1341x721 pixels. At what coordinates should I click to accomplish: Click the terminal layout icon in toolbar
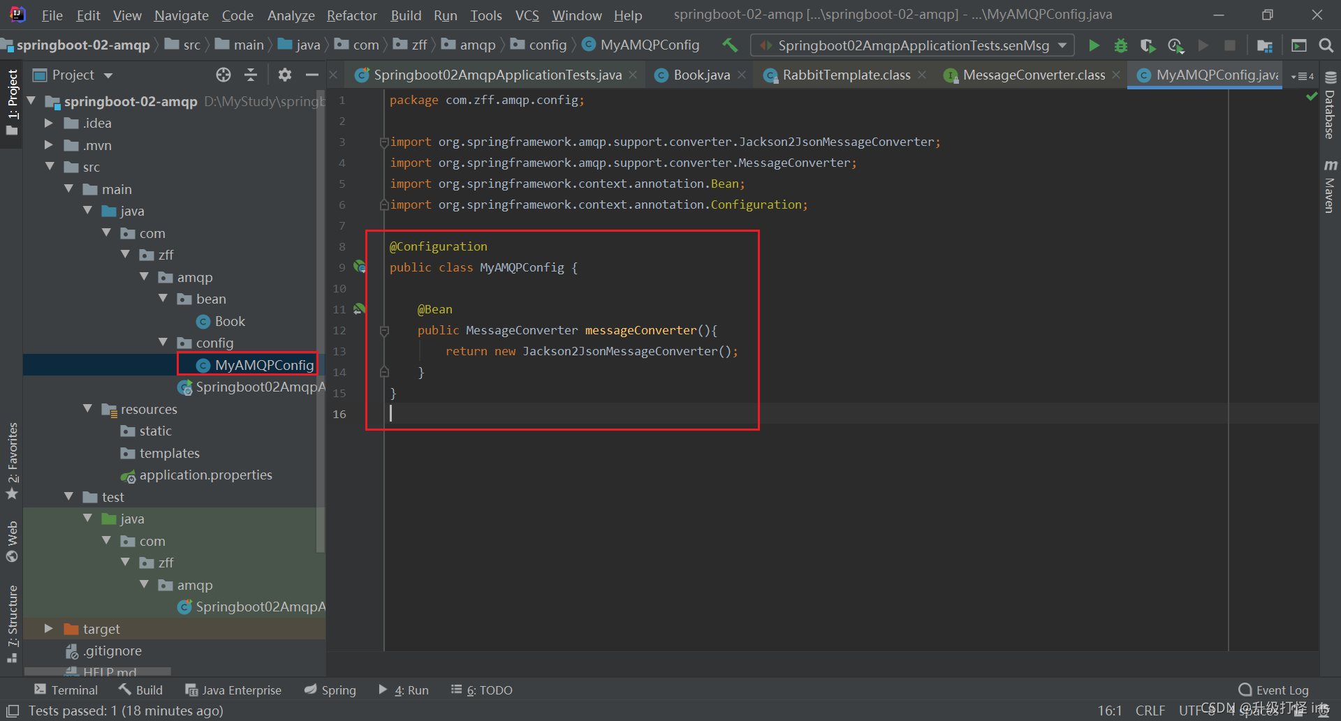(x=1299, y=45)
